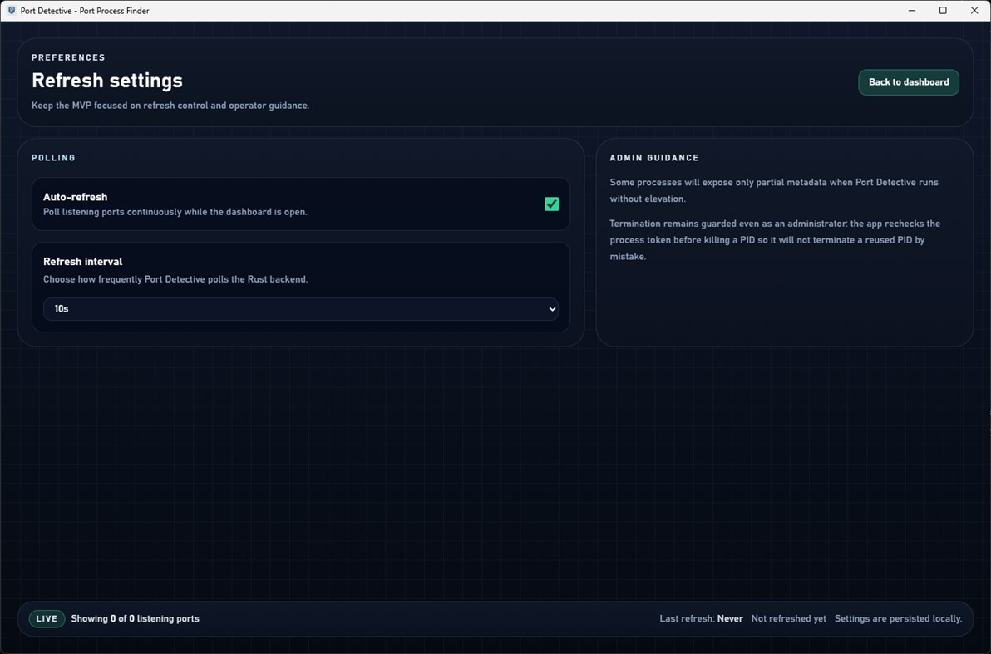
Task: Click the LIVE status badge
Action: click(x=47, y=618)
